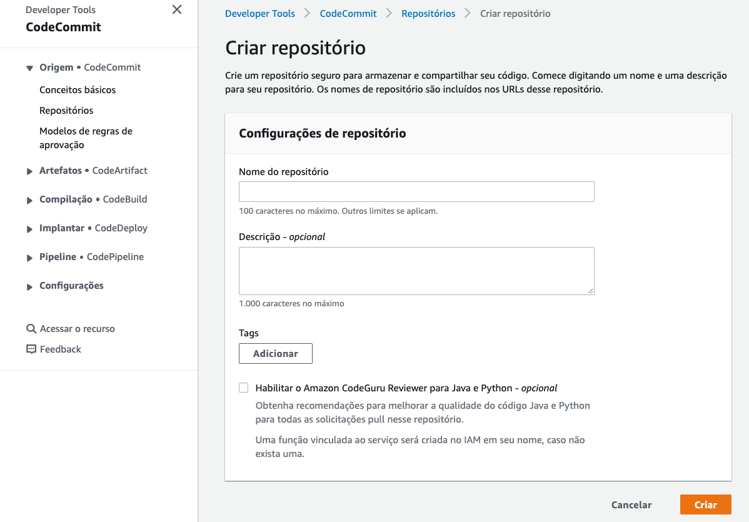Expand the Implantar CodeDeploy section

point(29,229)
